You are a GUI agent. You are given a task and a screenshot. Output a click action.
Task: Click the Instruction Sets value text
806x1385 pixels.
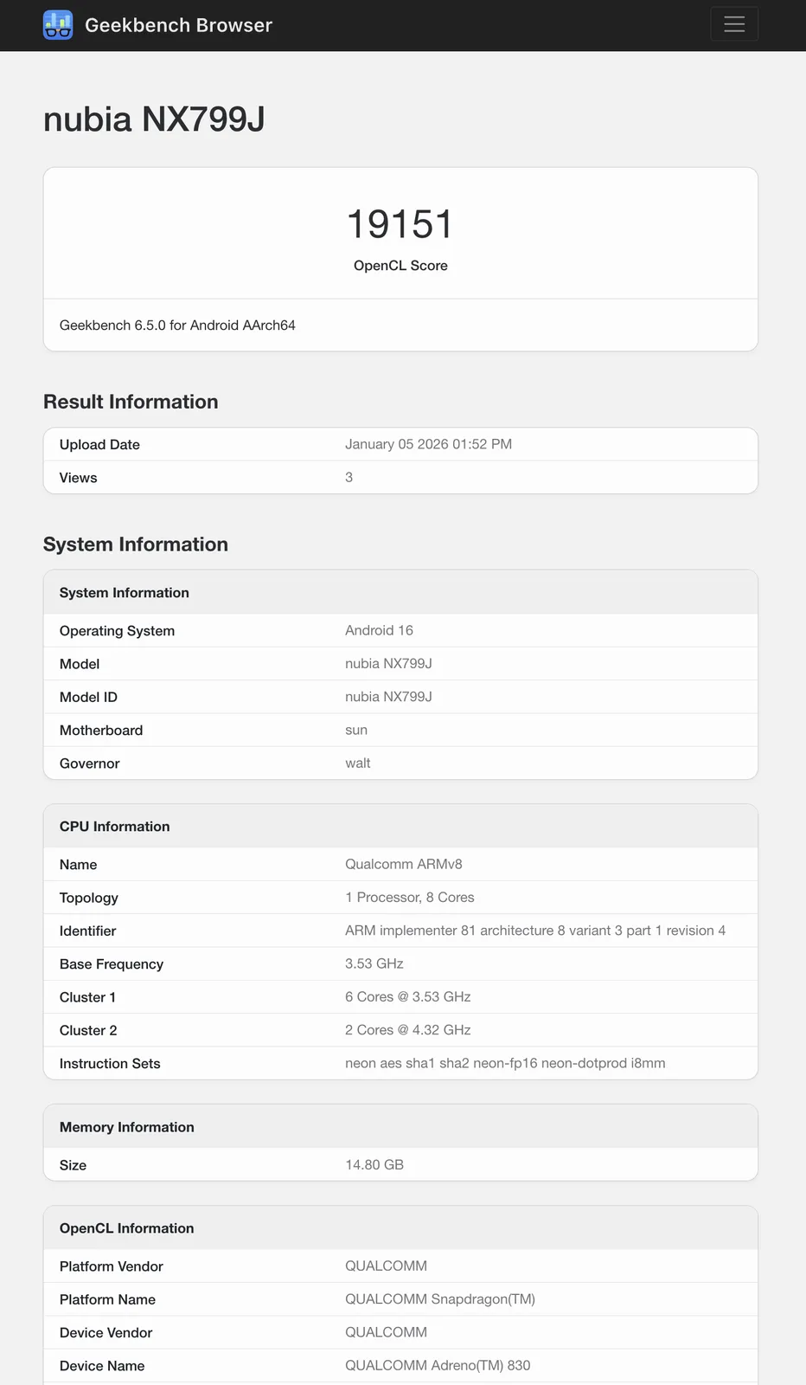tap(505, 1063)
